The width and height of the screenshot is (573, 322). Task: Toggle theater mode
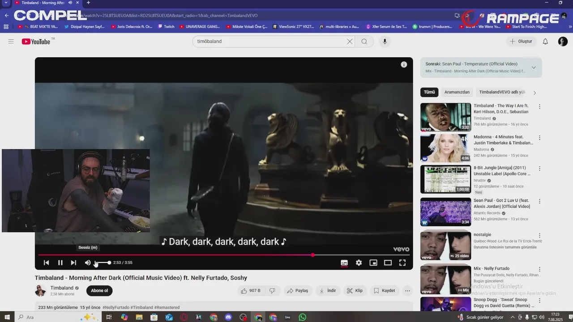388,263
